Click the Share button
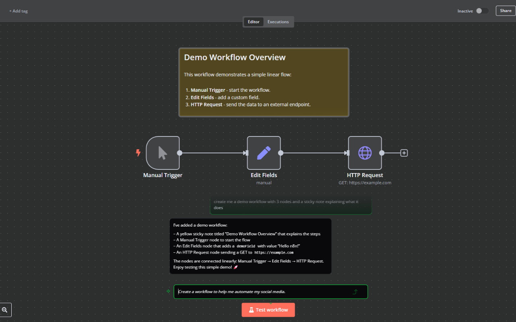Image resolution: width=516 pixels, height=322 pixels. 506,11
